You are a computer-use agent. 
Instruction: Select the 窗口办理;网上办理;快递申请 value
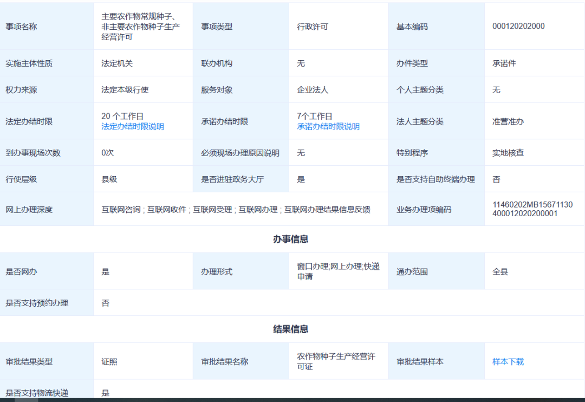coord(338,271)
